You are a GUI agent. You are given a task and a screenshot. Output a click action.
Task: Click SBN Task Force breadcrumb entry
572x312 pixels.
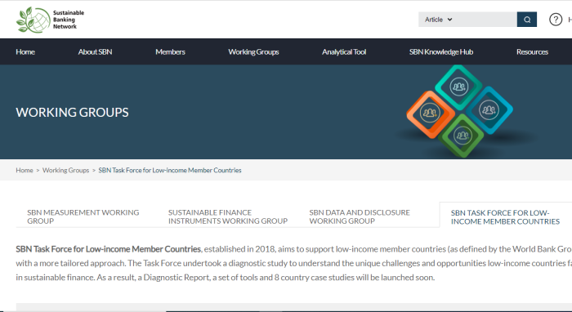[x=170, y=170]
